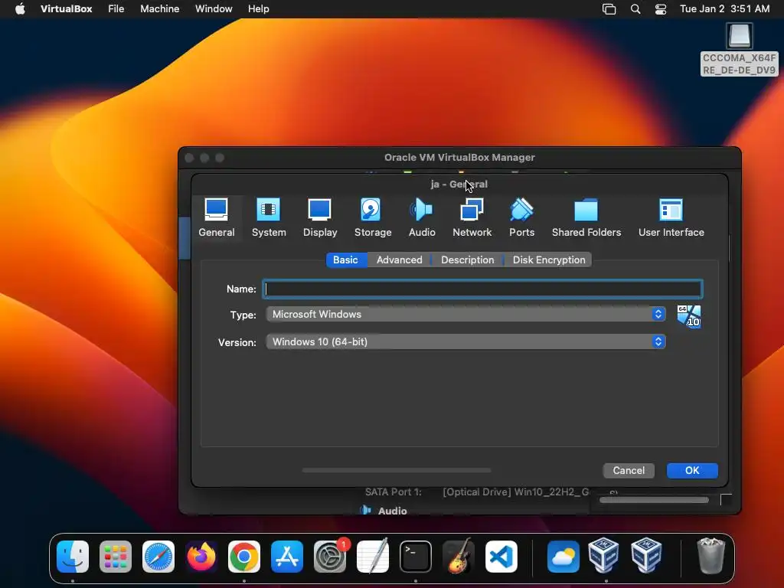Open Terminal from the Dock
784x588 pixels.
pos(416,557)
